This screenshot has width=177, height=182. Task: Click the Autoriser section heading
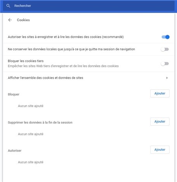pos(15,151)
